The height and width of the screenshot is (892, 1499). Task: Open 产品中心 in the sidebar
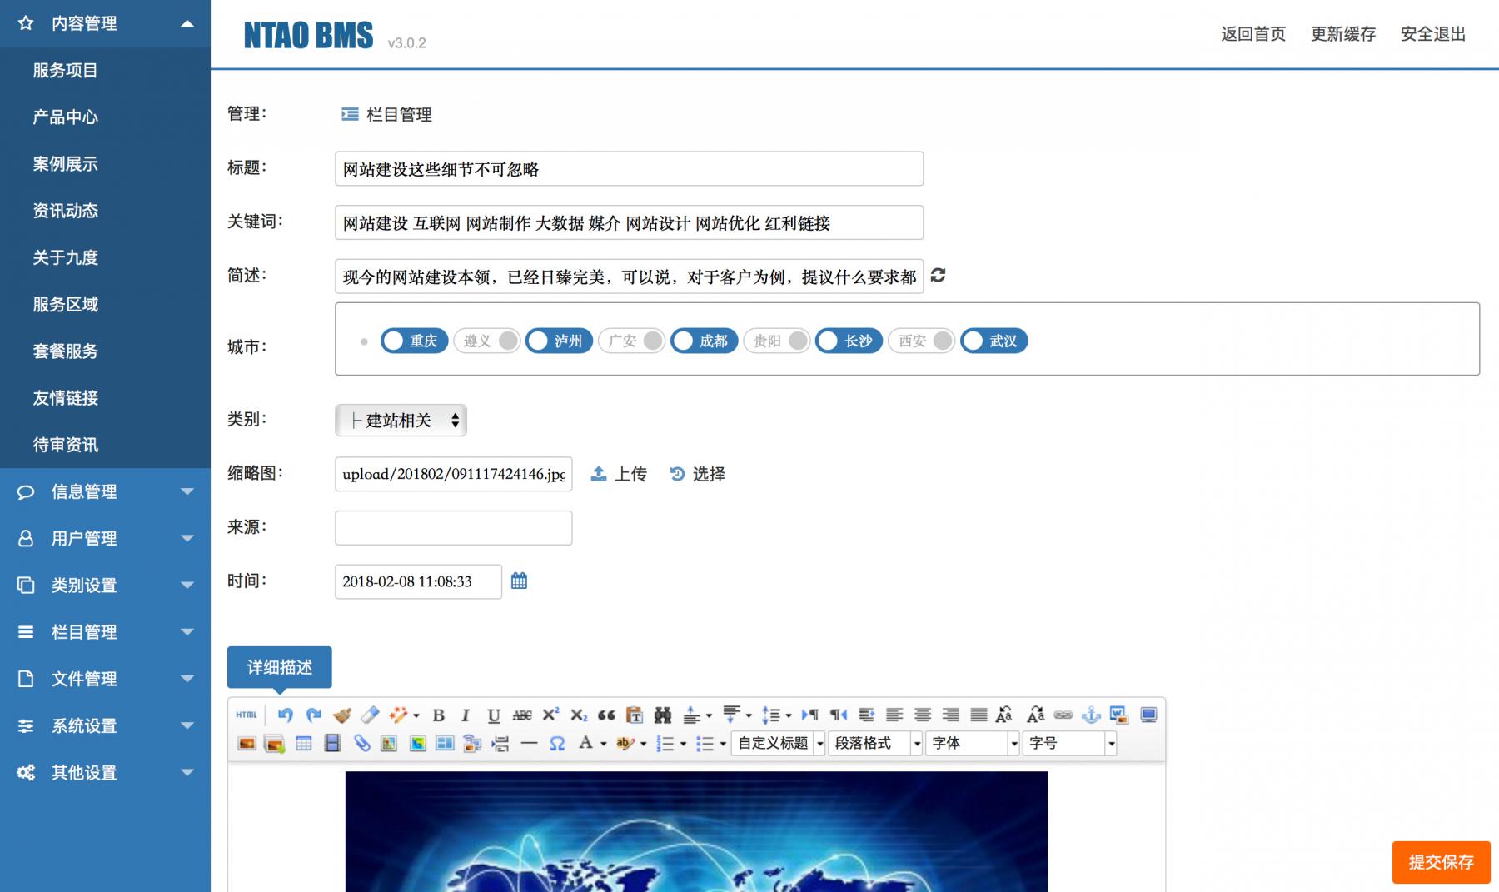(x=66, y=117)
